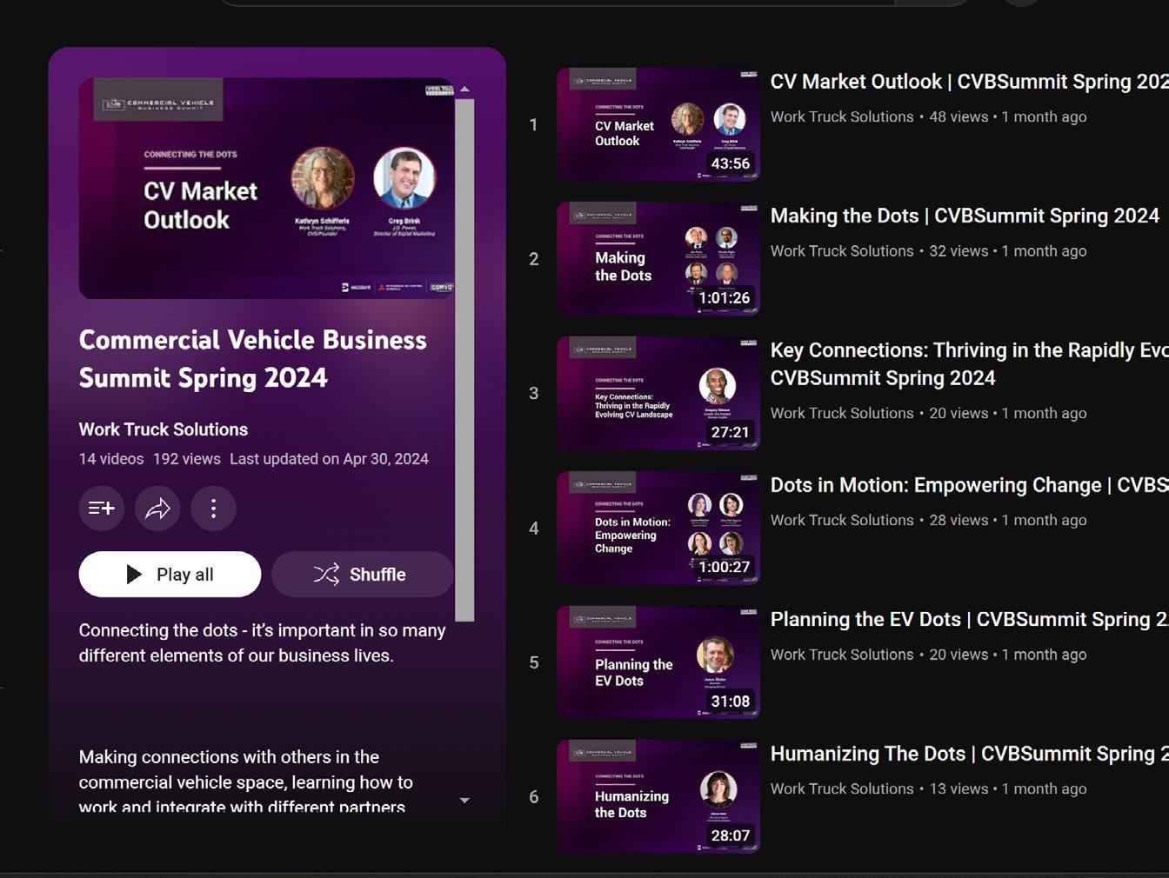Screen dimensions: 1169x878
Task: Play CV Market Outlook video thumbnail
Action: 658,124
